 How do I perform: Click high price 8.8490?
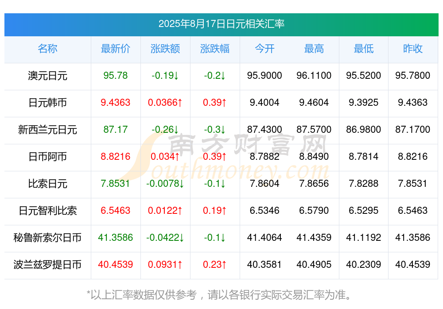tap(314, 156)
